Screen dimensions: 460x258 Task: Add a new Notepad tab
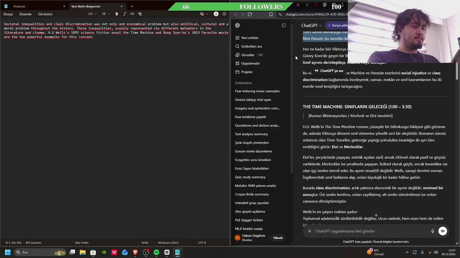click(x=132, y=6)
